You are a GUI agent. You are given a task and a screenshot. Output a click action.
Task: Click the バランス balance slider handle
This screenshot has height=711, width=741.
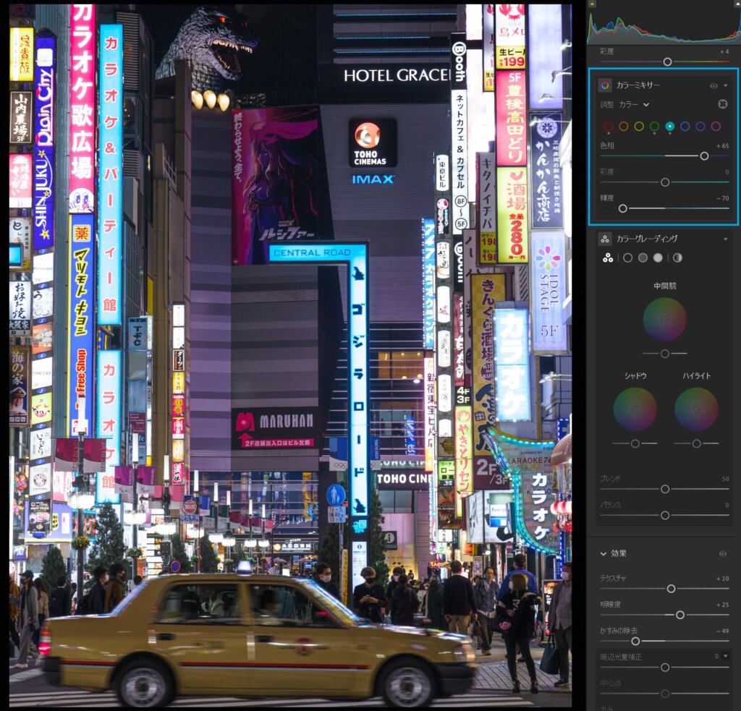click(x=665, y=516)
